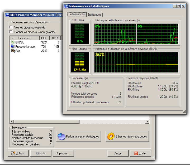190x165 pixels.
Task: Click Bill2's Process Manager title bar icon
Action: coord(7,15)
